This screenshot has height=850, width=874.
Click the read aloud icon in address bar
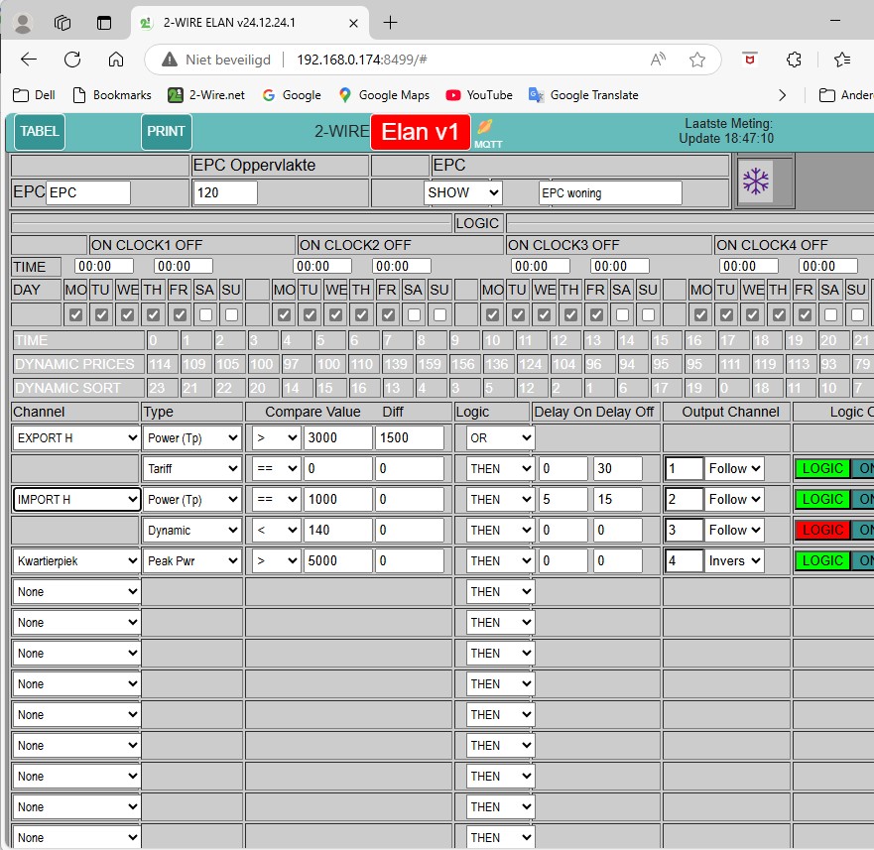tap(659, 60)
